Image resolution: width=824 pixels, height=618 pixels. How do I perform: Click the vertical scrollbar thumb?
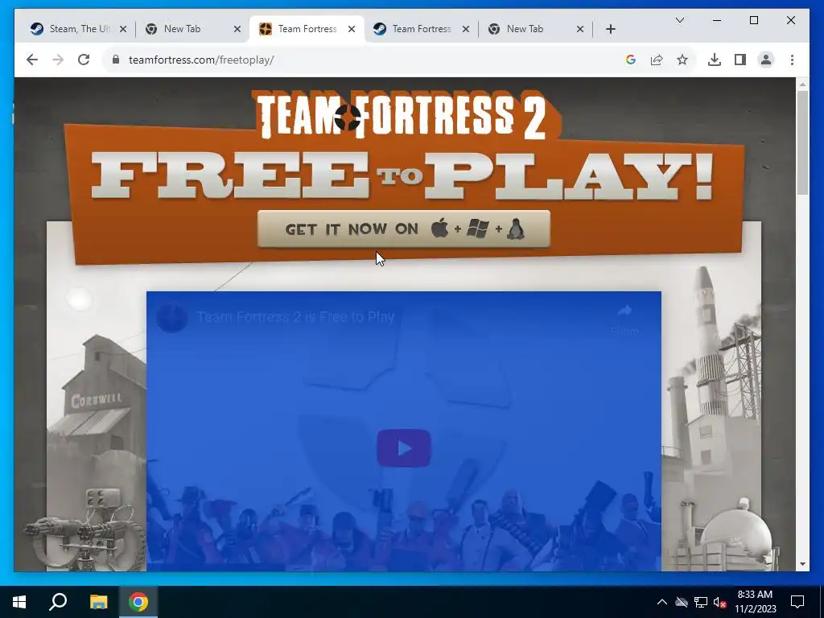802,143
